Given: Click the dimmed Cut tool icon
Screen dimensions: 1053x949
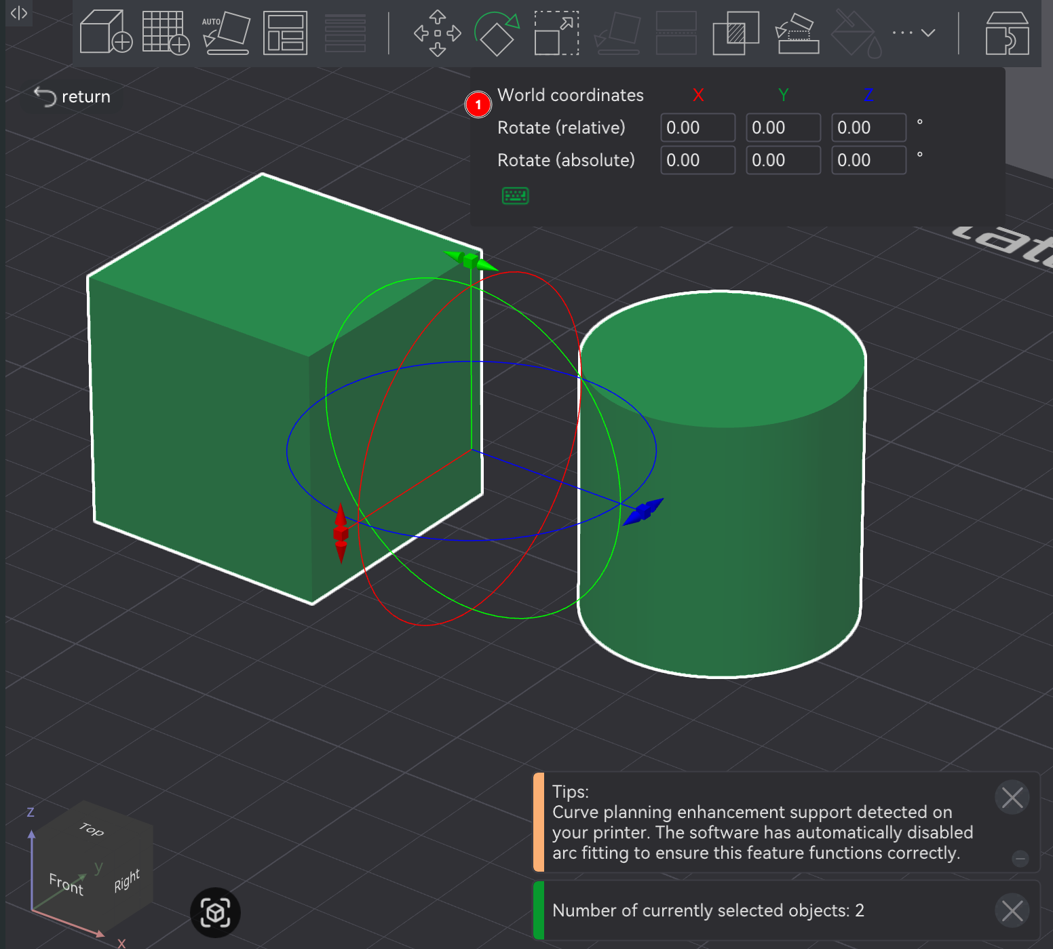Looking at the screenshot, I should (676, 33).
